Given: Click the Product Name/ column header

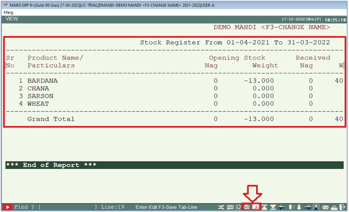Looking at the screenshot, I should click(x=55, y=57).
